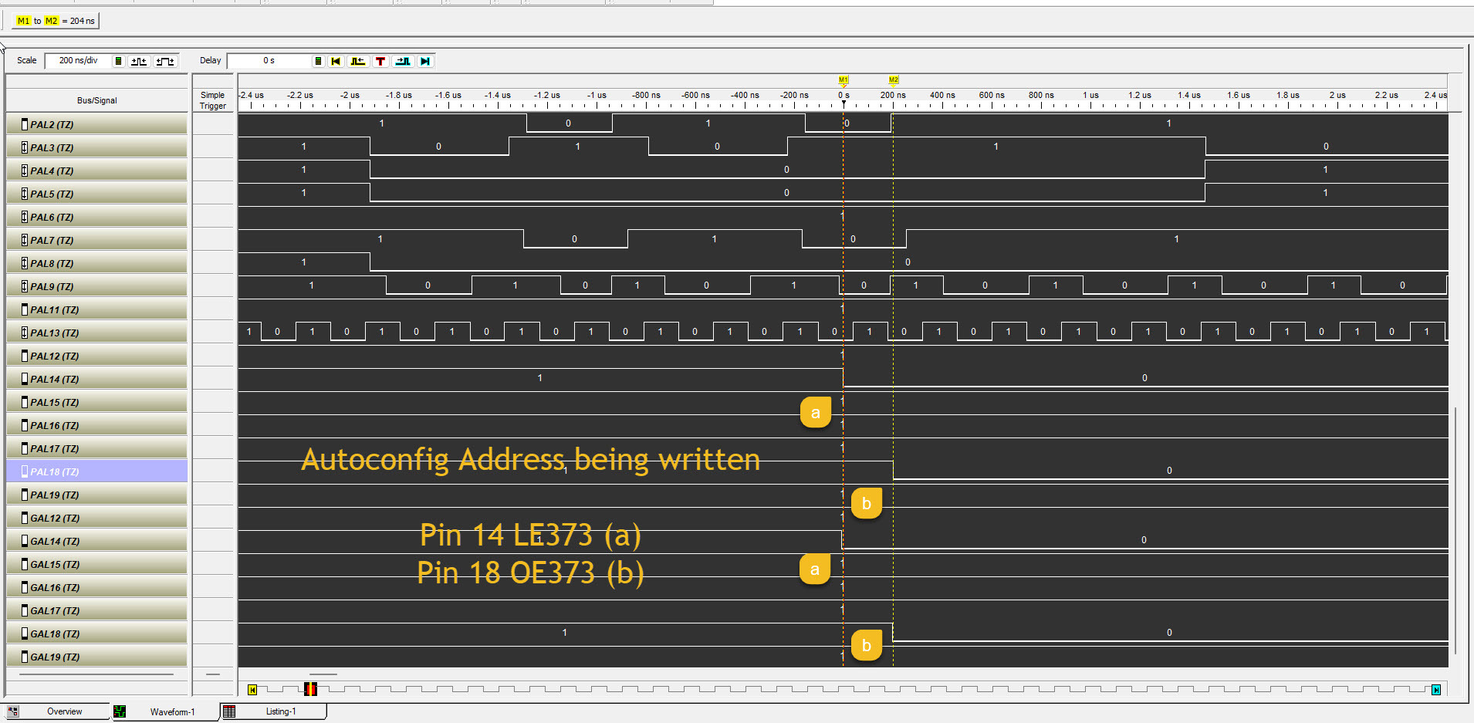
Task: Click the Simple Trigger cell for PAL2 row
Action: click(x=213, y=124)
